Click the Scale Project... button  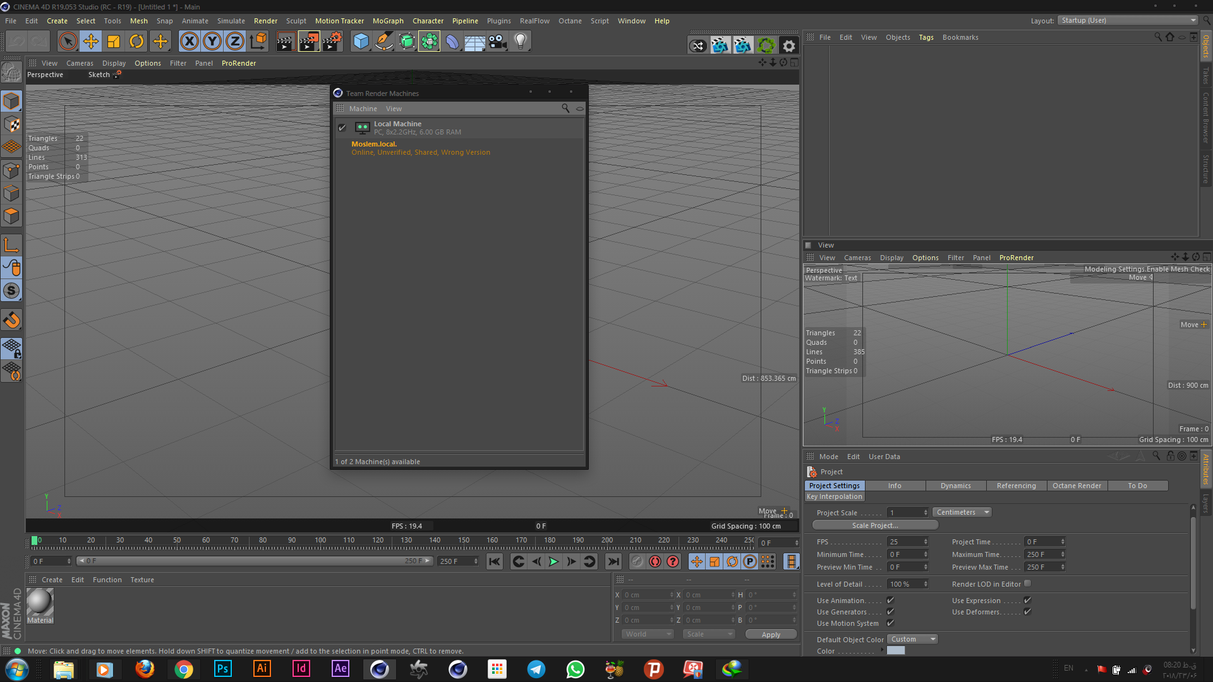[875, 525]
